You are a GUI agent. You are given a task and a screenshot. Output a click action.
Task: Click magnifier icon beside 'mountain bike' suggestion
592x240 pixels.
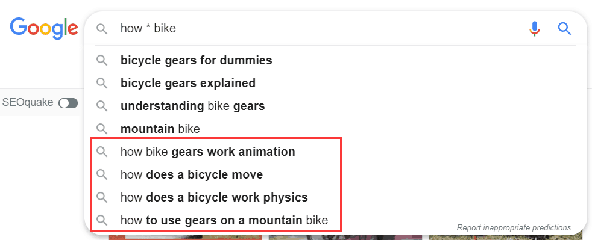(102, 129)
